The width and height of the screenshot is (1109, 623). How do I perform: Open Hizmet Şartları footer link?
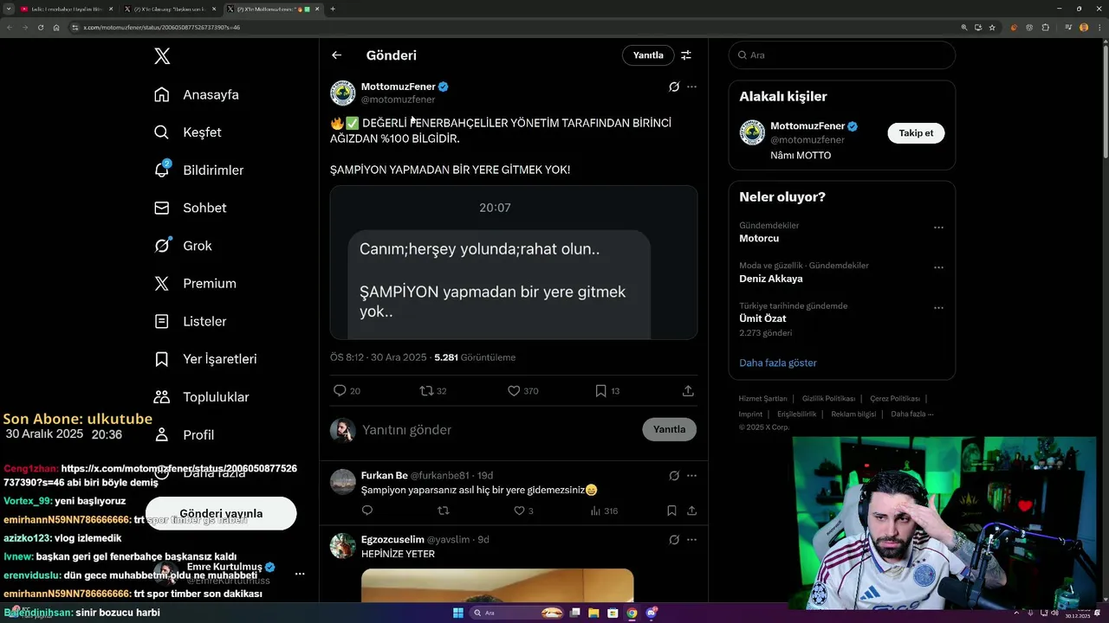pos(762,399)
